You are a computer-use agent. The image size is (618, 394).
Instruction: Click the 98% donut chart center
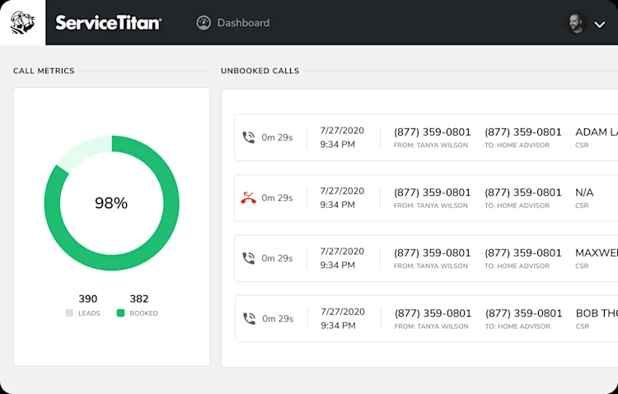111,203
